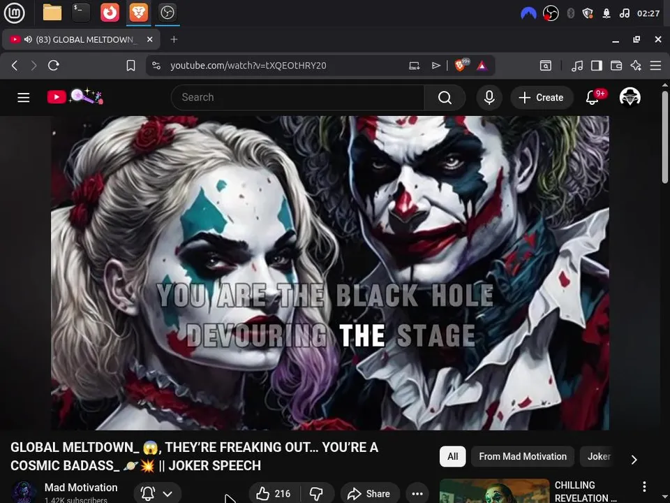View site information and settings icon
Screen dimensions: 670x503
tap(156, 66)
